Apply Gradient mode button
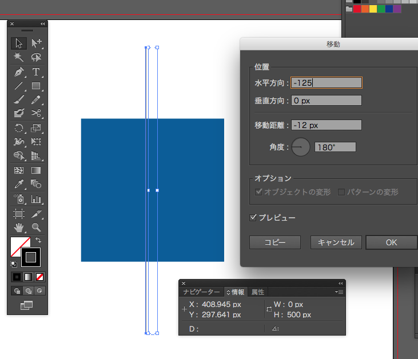Screen dimensions: 418x359 click(x=28, y=277)
